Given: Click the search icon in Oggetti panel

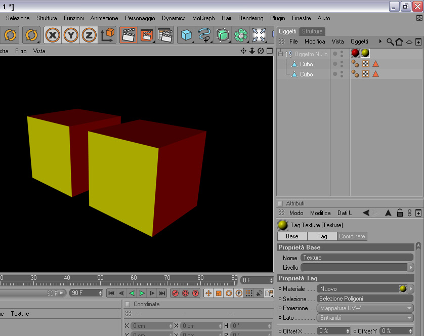Looking at the screenshot, I should 390,41.
